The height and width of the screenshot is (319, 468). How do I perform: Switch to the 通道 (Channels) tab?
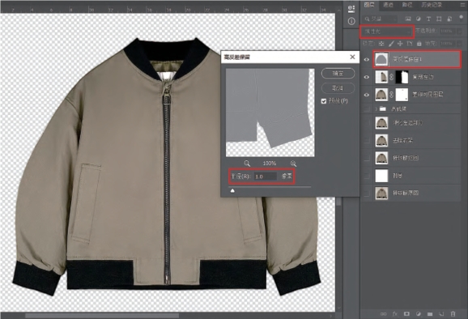[388, 5]
